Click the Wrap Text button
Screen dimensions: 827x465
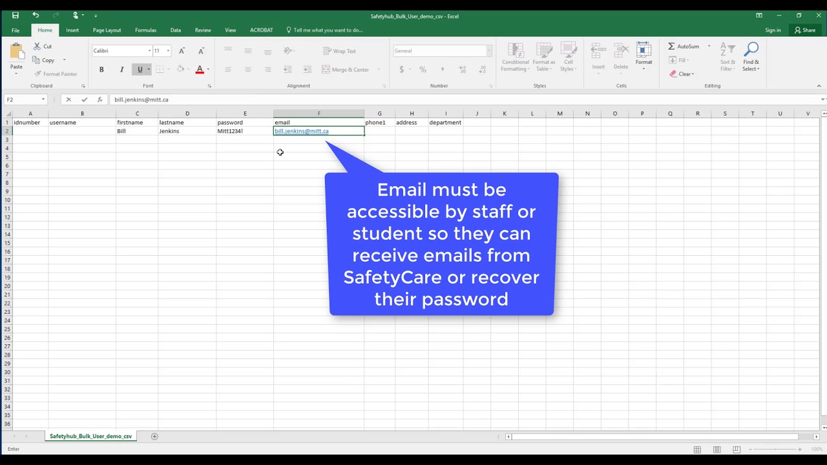tap(339, 51)
